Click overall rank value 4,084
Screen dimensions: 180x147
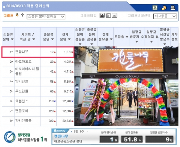67,62
